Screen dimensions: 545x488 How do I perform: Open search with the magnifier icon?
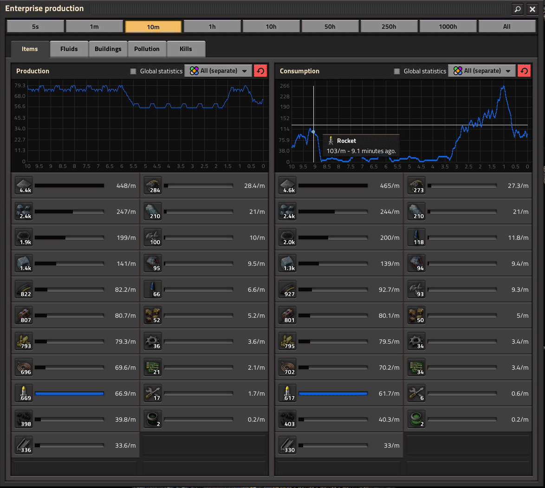click(517, 9)
